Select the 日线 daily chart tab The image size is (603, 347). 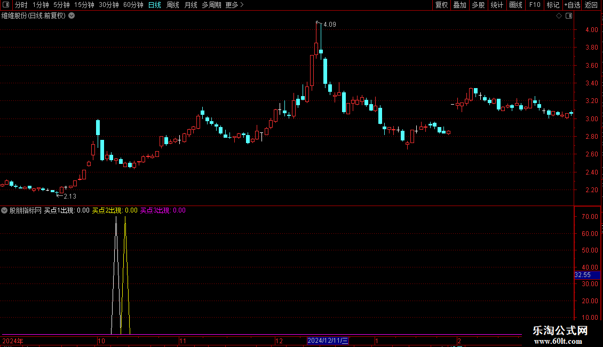(x=155, y=5)
